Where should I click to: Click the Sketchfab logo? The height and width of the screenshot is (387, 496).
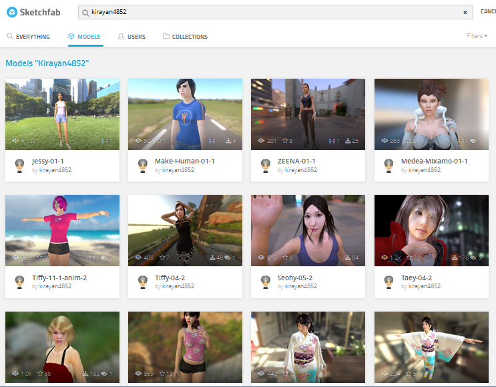[x=33, y=12]
